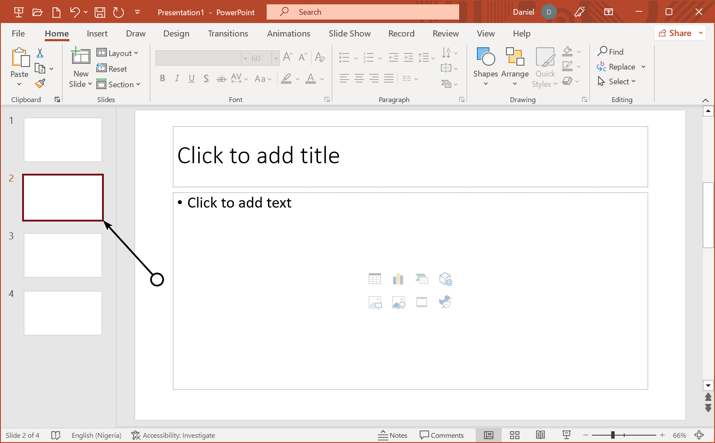Insert a SmartArt graphic in the placeholder
Screen dimensions: 715x443
pyautogui.click(x=421, y=278)
